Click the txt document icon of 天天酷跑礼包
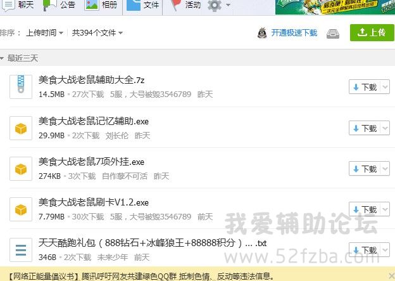This screenshot has height=281, width=395. coord(21,250)
